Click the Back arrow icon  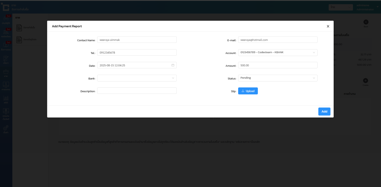point(366,22)
